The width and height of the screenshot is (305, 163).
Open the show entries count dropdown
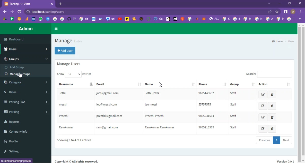click(x=73, y=74)
